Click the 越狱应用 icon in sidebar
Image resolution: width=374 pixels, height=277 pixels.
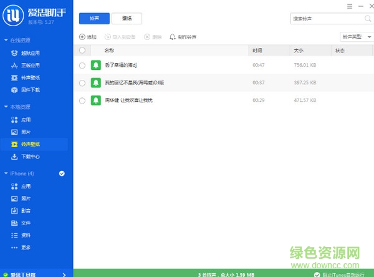click(14, 54)
